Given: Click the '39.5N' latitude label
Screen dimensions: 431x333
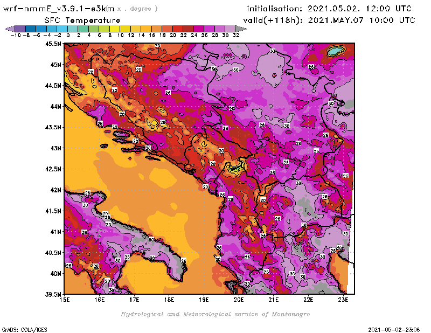Looking at the screenshot, I should (53, 294).
